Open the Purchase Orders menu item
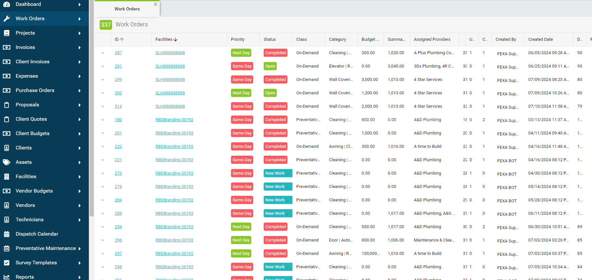This screenshot has width=592, height=280. coord(35,90)
